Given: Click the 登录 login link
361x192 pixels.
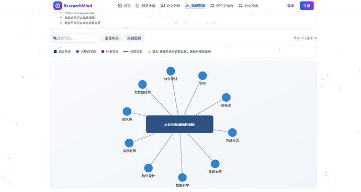Looking at the screenshot, I should [x=290, y=6].
